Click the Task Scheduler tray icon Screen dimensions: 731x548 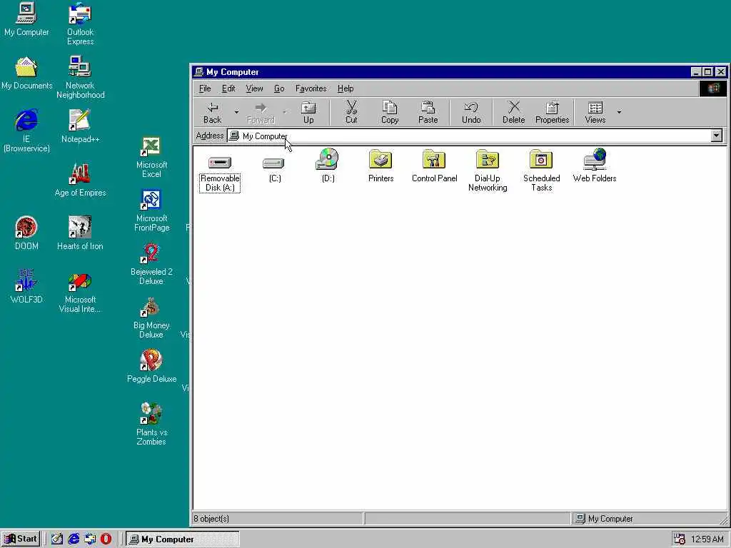point(680,539)
